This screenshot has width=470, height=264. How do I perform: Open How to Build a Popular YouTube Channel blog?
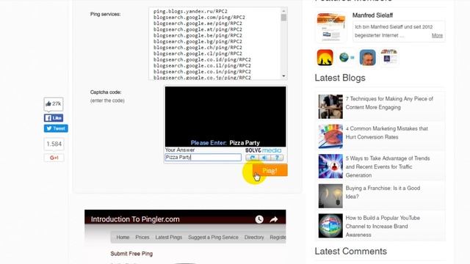[x=383, y=227]
